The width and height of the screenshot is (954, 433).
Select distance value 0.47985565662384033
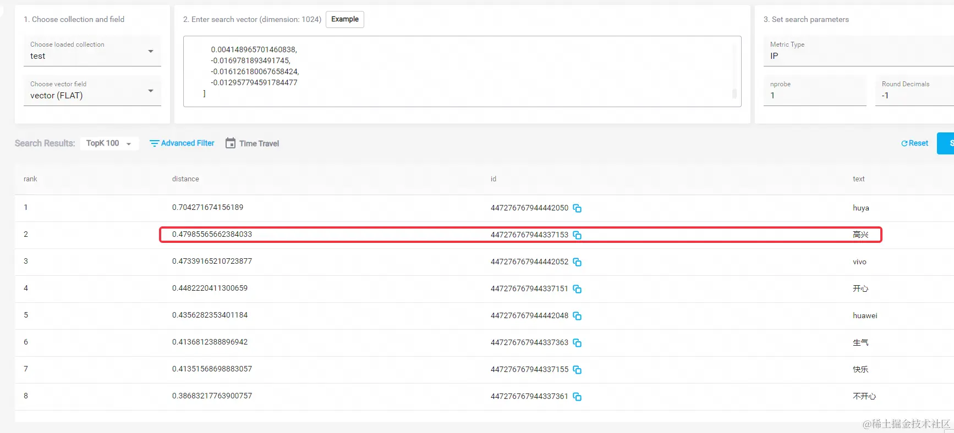tap(212, 235)
